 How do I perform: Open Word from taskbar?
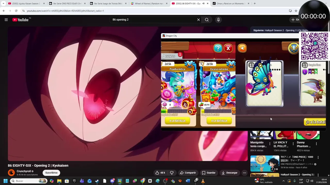tap(188, 181)
